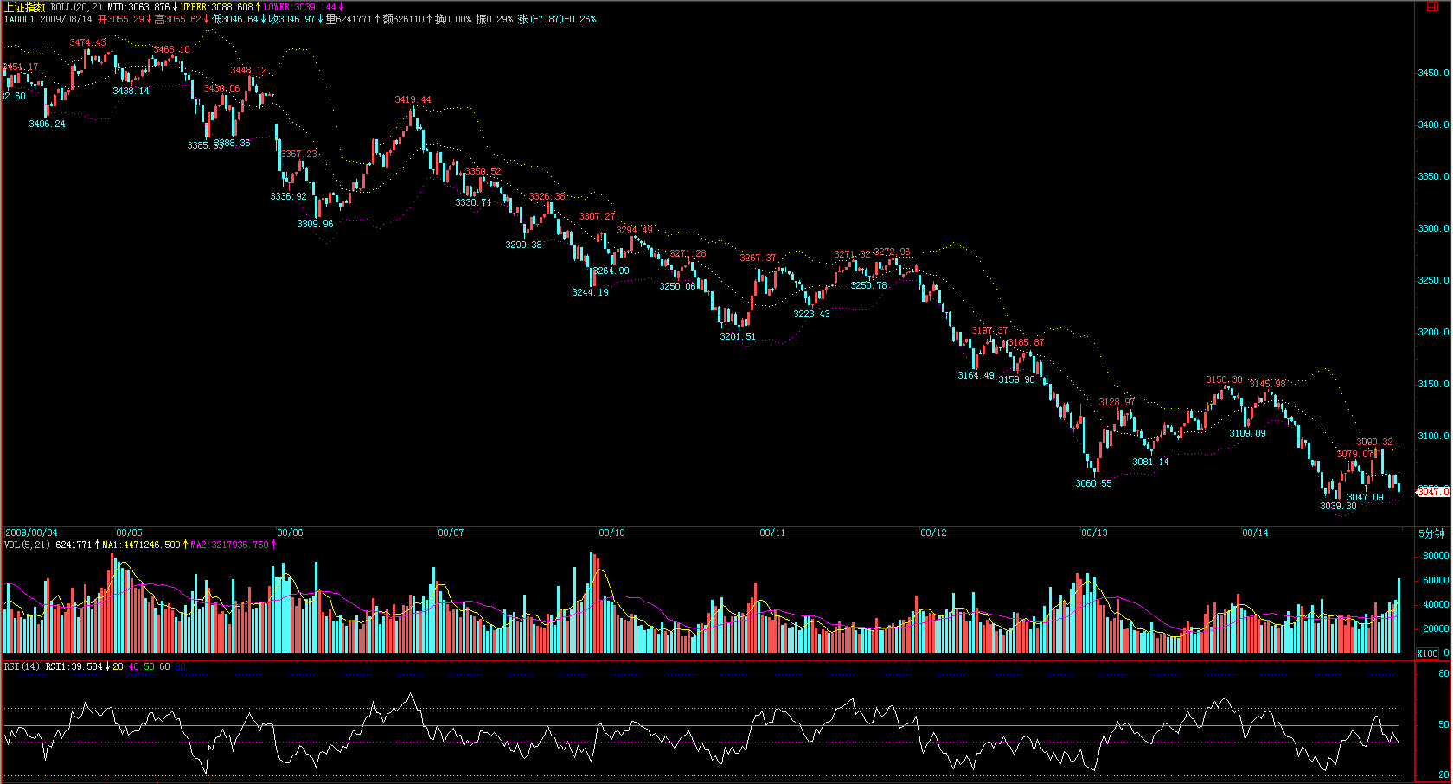The width and height of the screenshot is (1453, 784).
Task: Click the 3244.19 low price label
Action: pos(590,292)
